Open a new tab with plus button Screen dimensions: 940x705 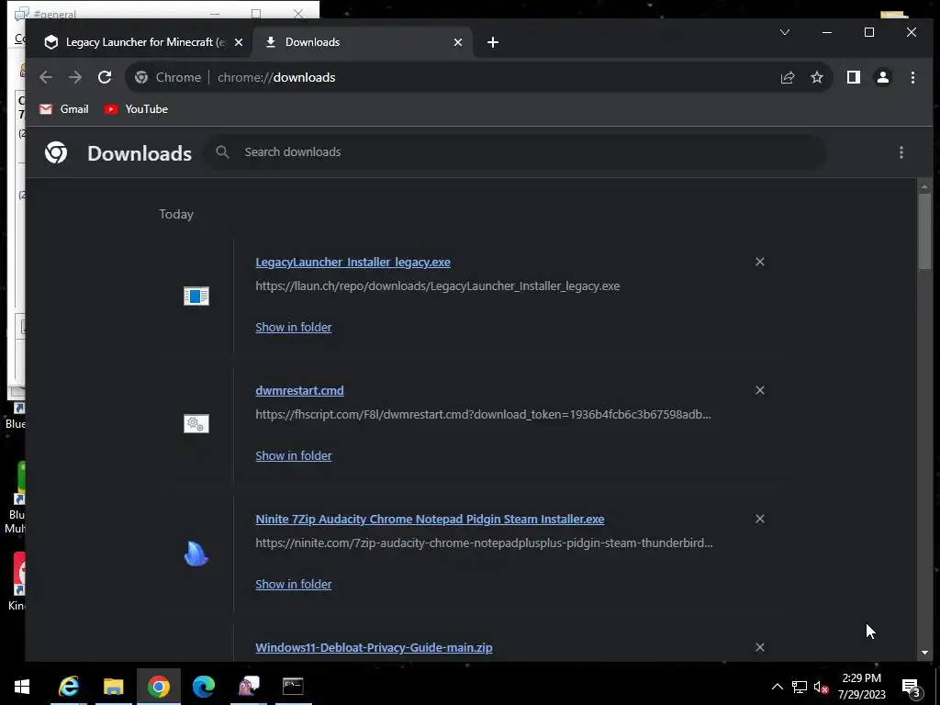coord(493,42)
